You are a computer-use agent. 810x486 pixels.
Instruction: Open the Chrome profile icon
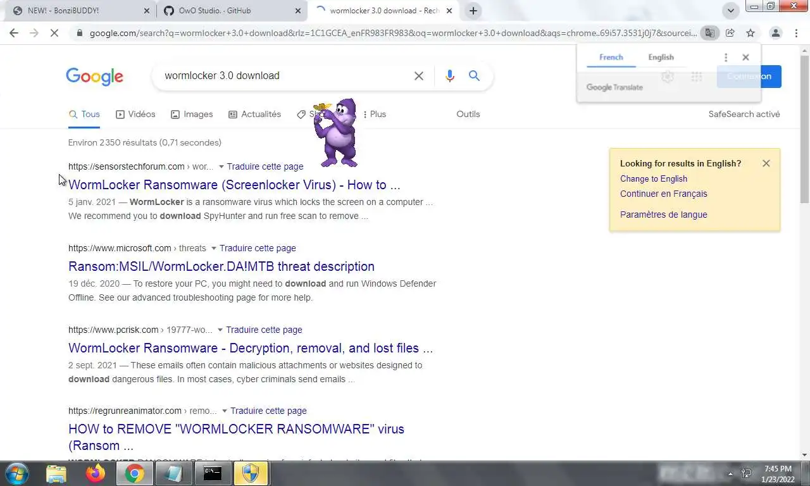(775, 33)
